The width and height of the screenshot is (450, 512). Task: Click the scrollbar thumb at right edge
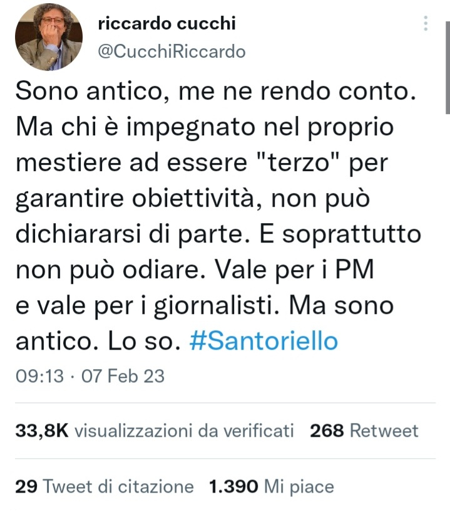pos(447,68)
